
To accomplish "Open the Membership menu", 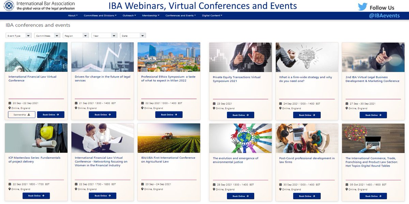I will pyautogui.click(x=151, y=16).
